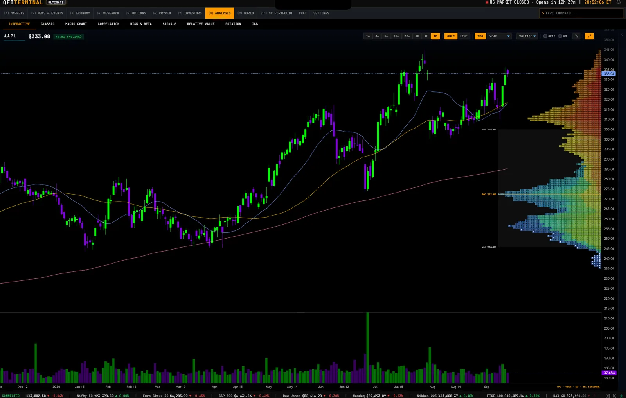
Task: Open the News & Events tab
Action: tap(47, 13)
